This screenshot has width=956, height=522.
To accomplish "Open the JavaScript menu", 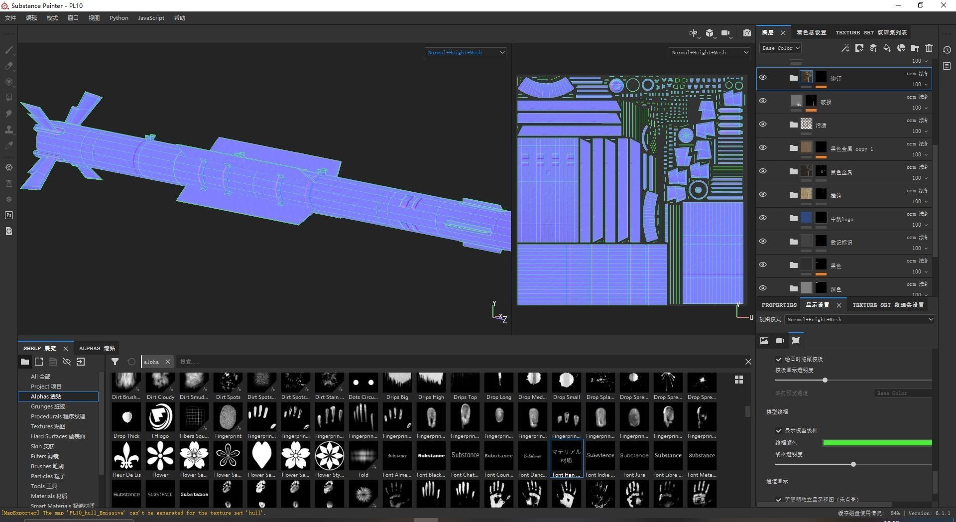I will [x=151, y=18].
